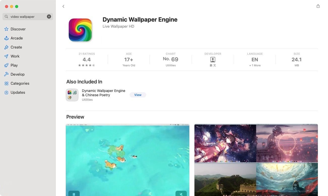Image resolution: width=328 pixels, height=196 pixels.
Task: Open the Discover section
Action: [x=18, y=29]
